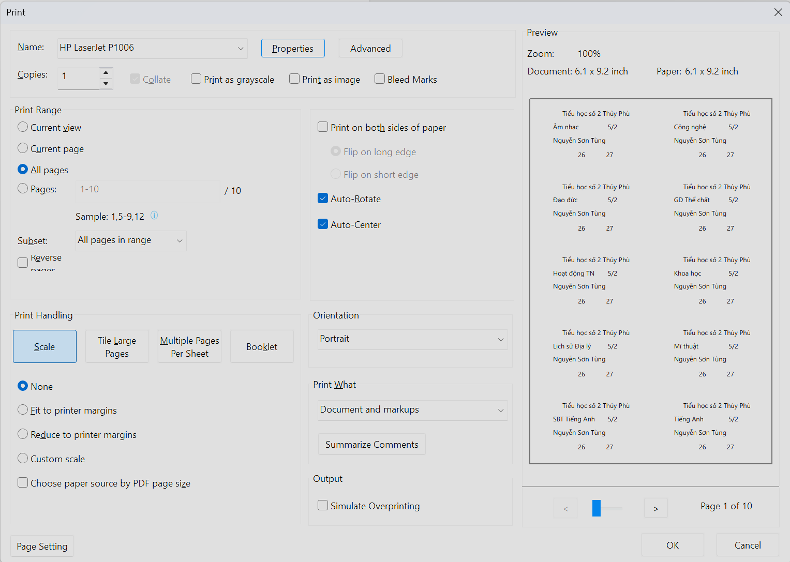Click the Copies number field
The image size is (790, 562).
coord(79,78)
